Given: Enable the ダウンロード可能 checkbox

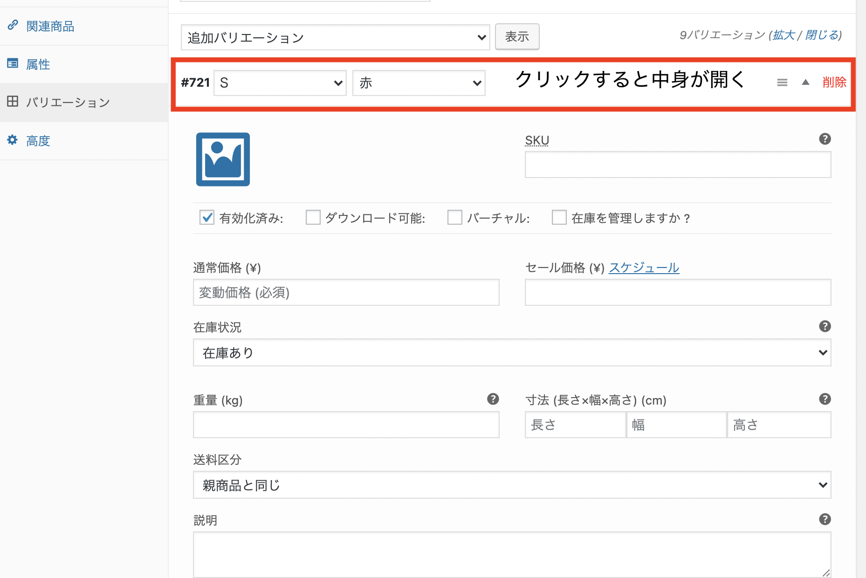Looking at the screenshot, I should pos(313,217).
